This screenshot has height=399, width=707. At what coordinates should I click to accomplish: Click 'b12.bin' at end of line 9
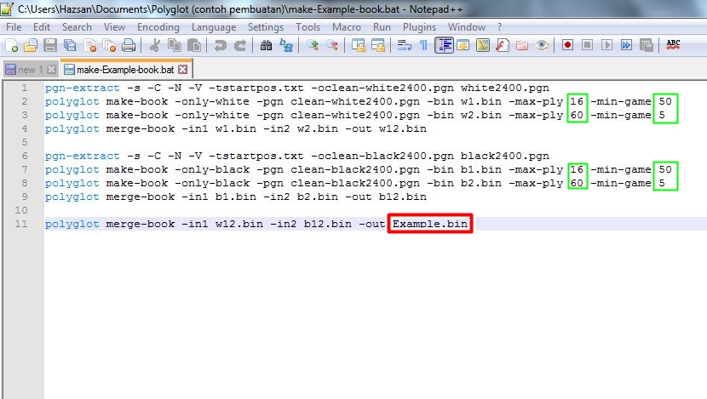click(x=403, y=197)
